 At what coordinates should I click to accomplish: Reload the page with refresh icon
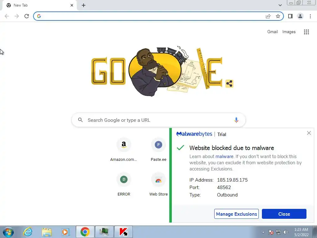coord(27,16)
